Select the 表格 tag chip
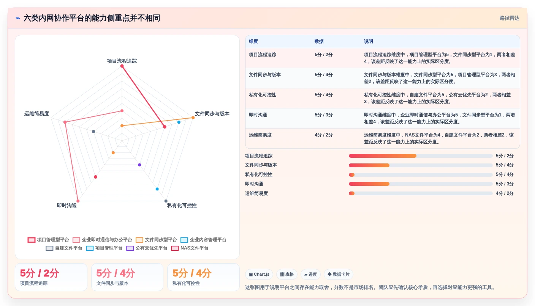Image resolution: width=535 pixels, height=306 pixels. coord(287,275)
